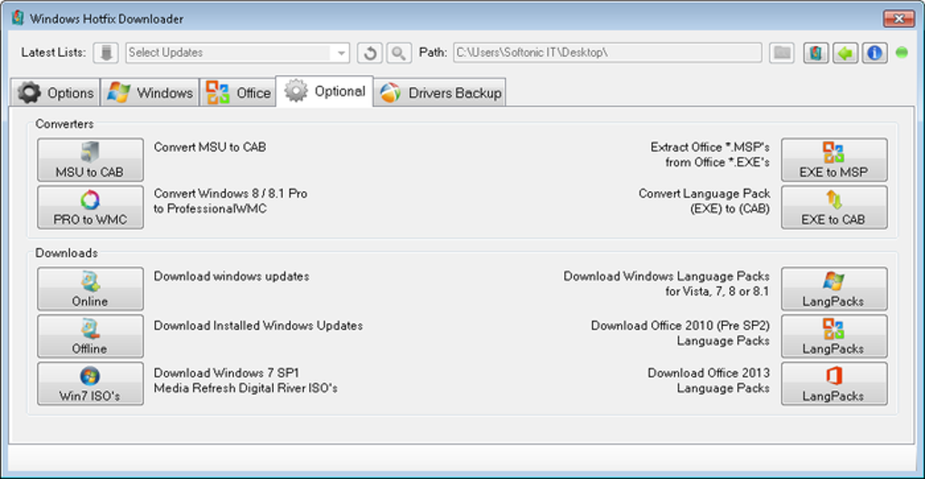Close the Windows Hotfix Downloader window
Screen dimensions: 925x479
tap(899, 18)
